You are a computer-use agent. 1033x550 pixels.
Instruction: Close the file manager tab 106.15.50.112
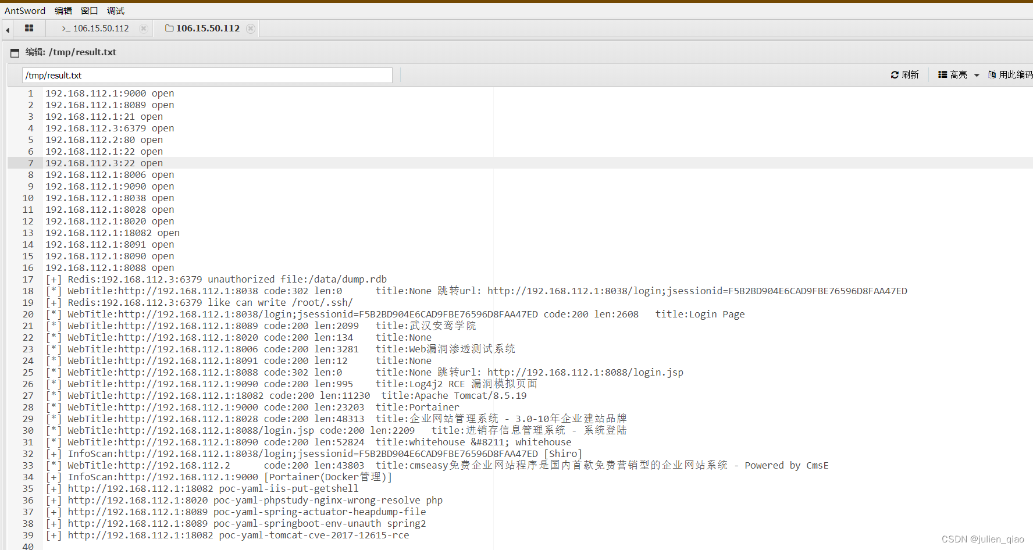[251, 28]
